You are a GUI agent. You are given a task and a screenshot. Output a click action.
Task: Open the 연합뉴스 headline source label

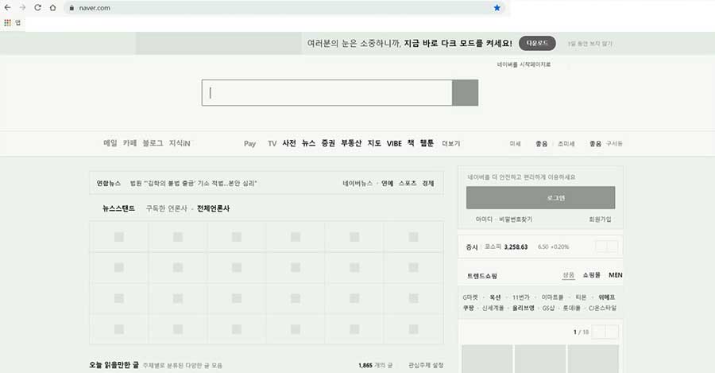click(109, 183)
